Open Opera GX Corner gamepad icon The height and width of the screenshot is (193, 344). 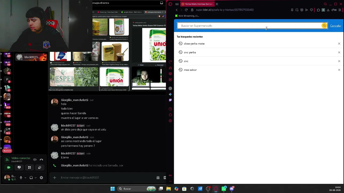(177, 4)
